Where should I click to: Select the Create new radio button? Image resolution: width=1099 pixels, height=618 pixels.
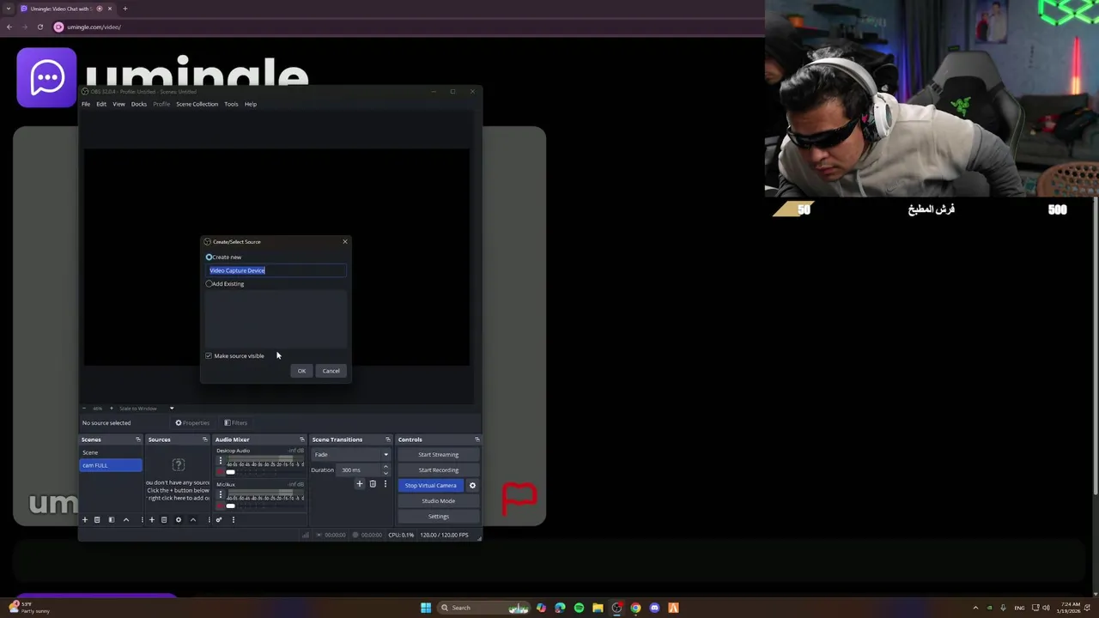pos(209,257)
